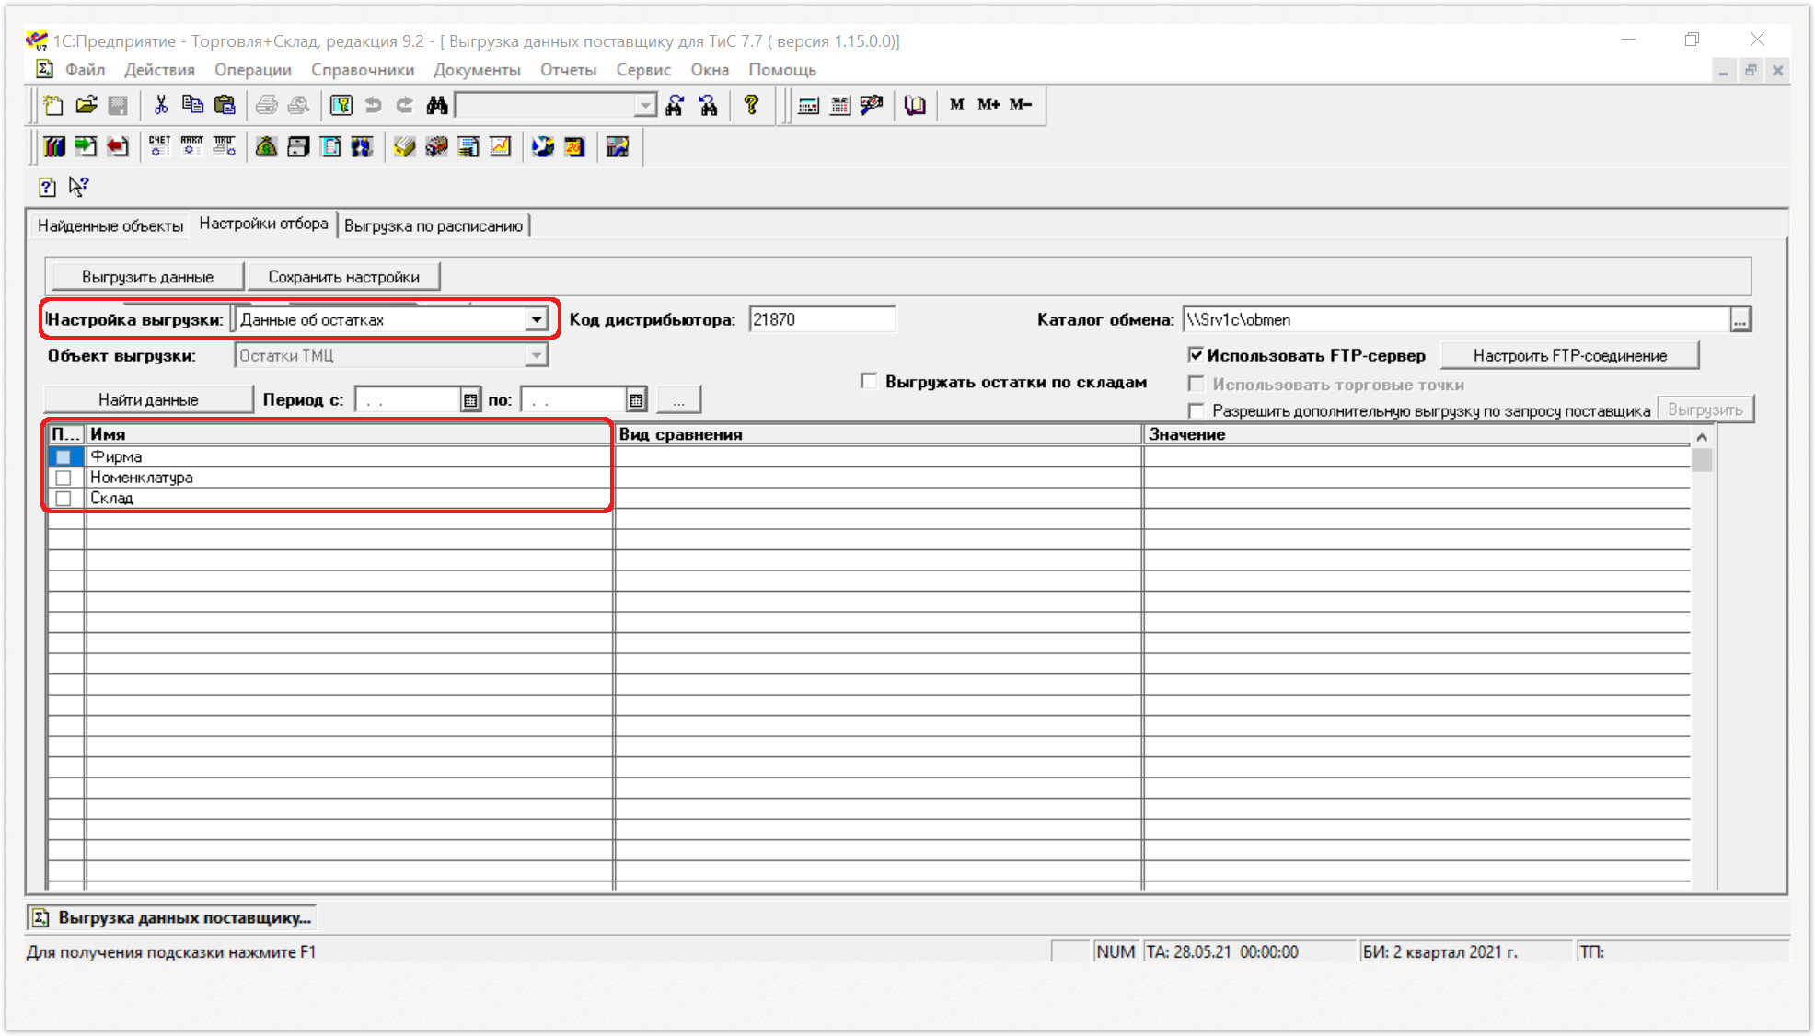The image size is (1815, 1036).
Task: Click the M- memory subtract button
Action: [1021, 105]
